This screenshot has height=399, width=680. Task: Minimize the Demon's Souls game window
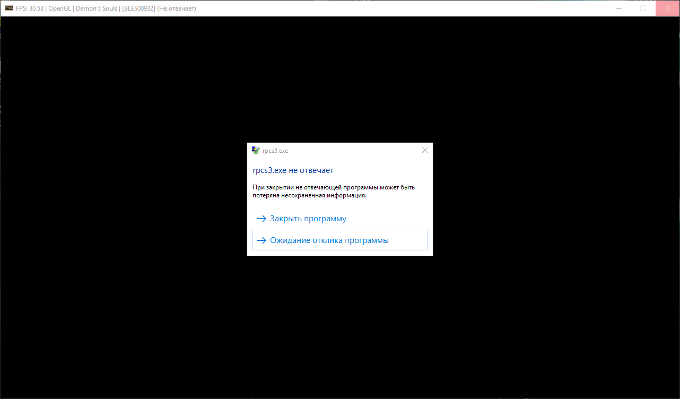point(618,8)
